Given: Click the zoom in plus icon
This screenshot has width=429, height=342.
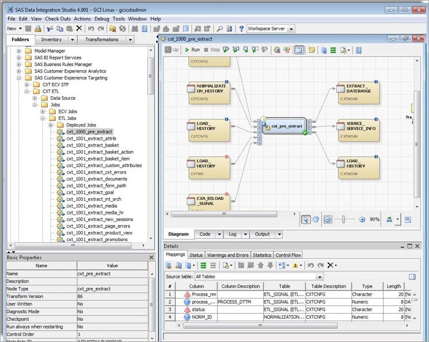Looking at the screenshot, I should pyautogui.click(x=362, y=220).
